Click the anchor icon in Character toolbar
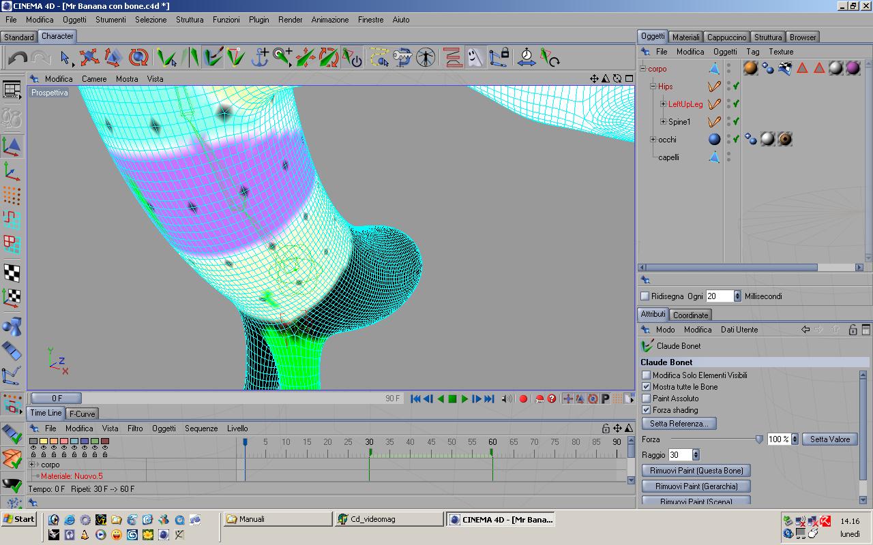The image size is (873, 545). point(260,57)
